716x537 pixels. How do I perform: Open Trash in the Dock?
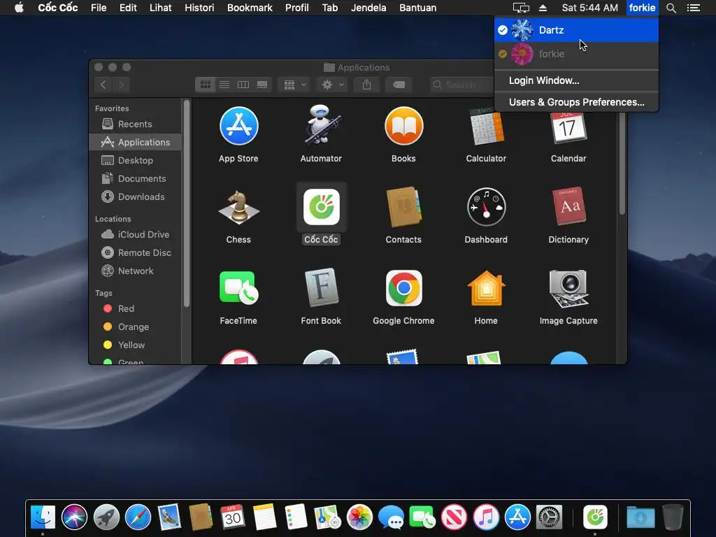coord(673,517)
